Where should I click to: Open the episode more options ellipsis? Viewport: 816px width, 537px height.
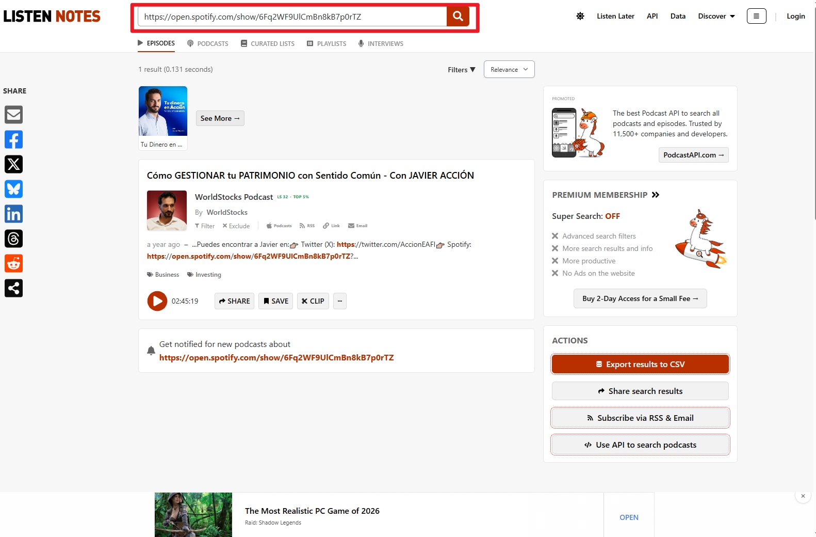pos(339,301)
